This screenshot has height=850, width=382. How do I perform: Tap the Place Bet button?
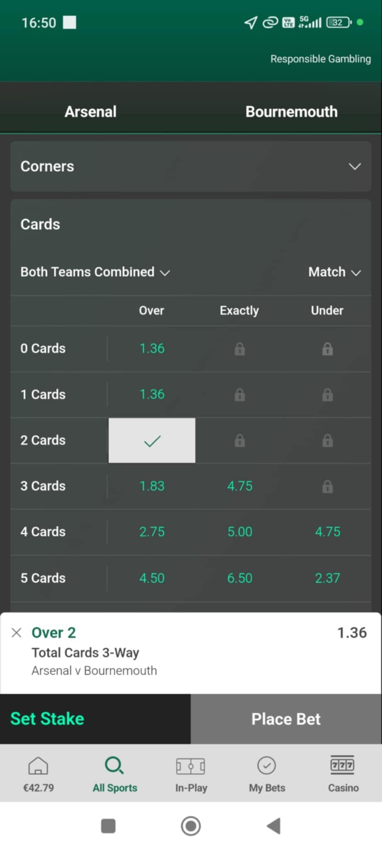[x=286, y=719]
